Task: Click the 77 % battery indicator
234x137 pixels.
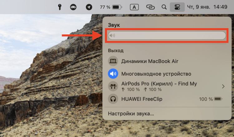Action: 111,7
